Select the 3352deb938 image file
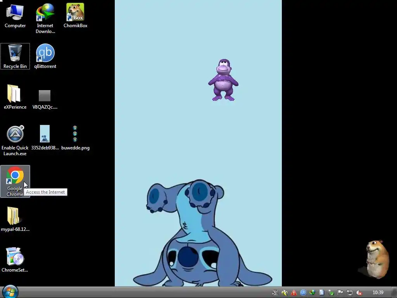 45,138
